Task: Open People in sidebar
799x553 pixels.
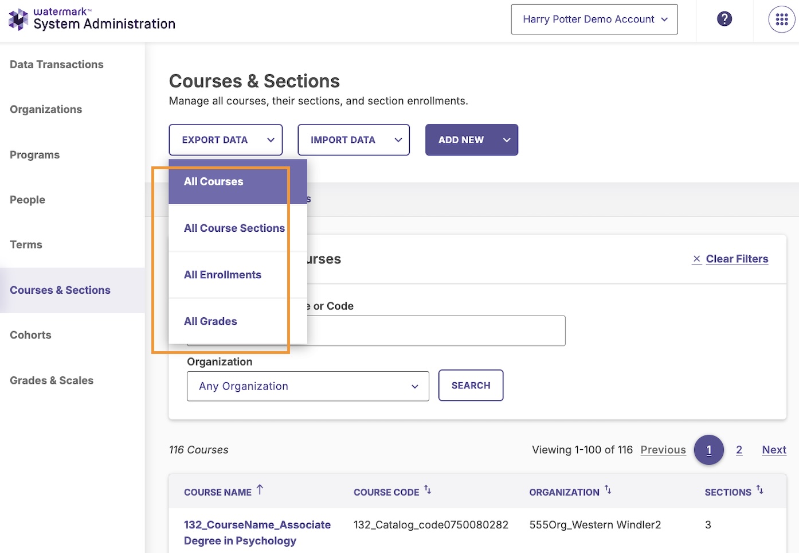Action: tap(28, 200)
